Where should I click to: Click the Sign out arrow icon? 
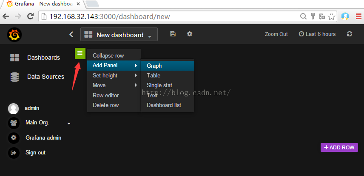coord(14,153)
